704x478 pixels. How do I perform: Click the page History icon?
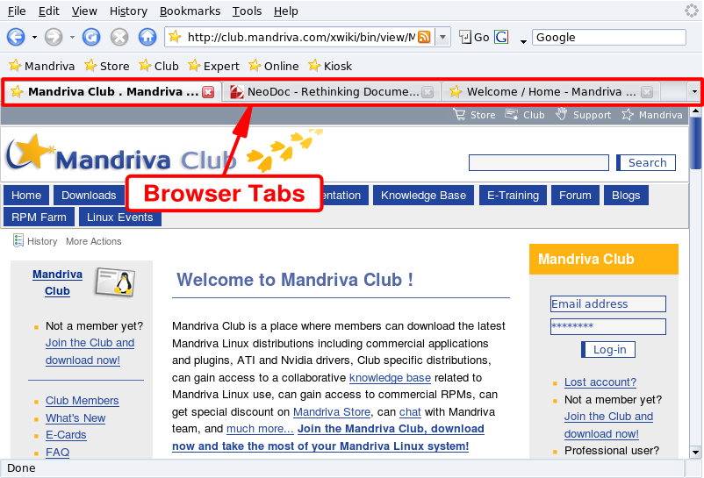point(18,241)
